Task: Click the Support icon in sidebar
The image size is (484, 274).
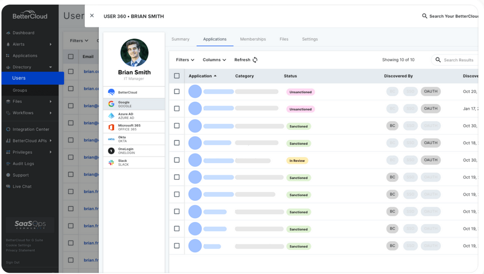Action: coord(8,175)
